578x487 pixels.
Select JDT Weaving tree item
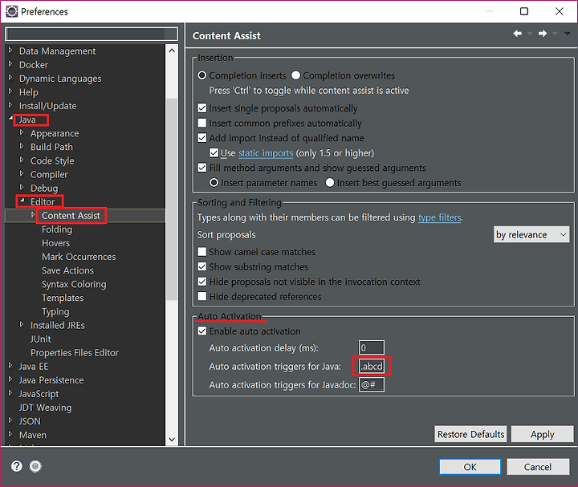(45, 408)
